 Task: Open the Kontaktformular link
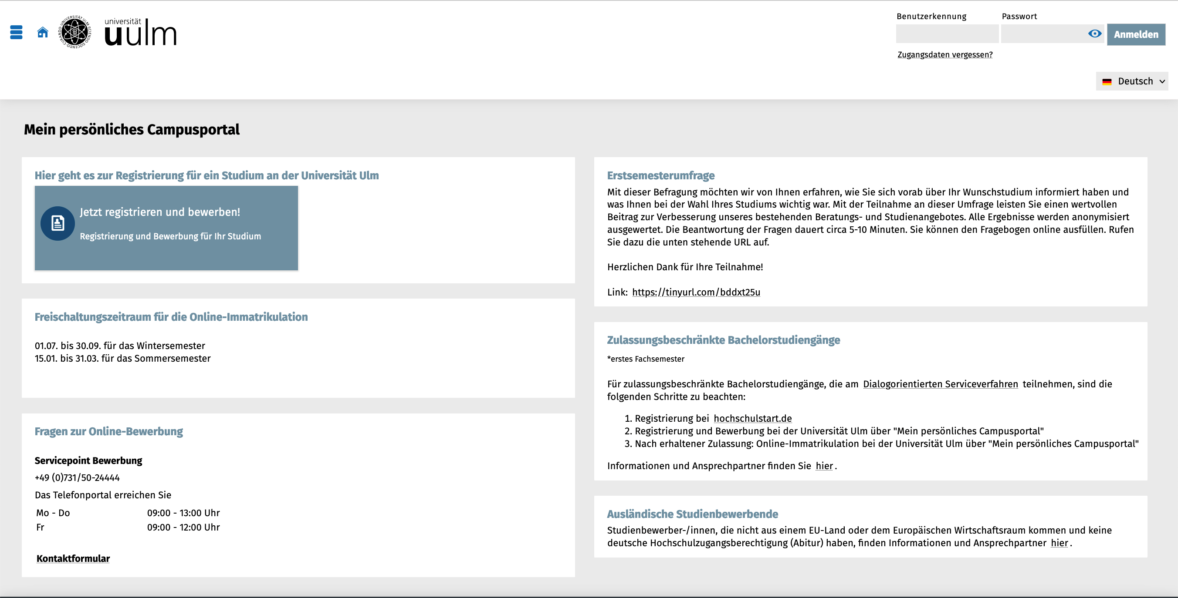tap(73, 559)
